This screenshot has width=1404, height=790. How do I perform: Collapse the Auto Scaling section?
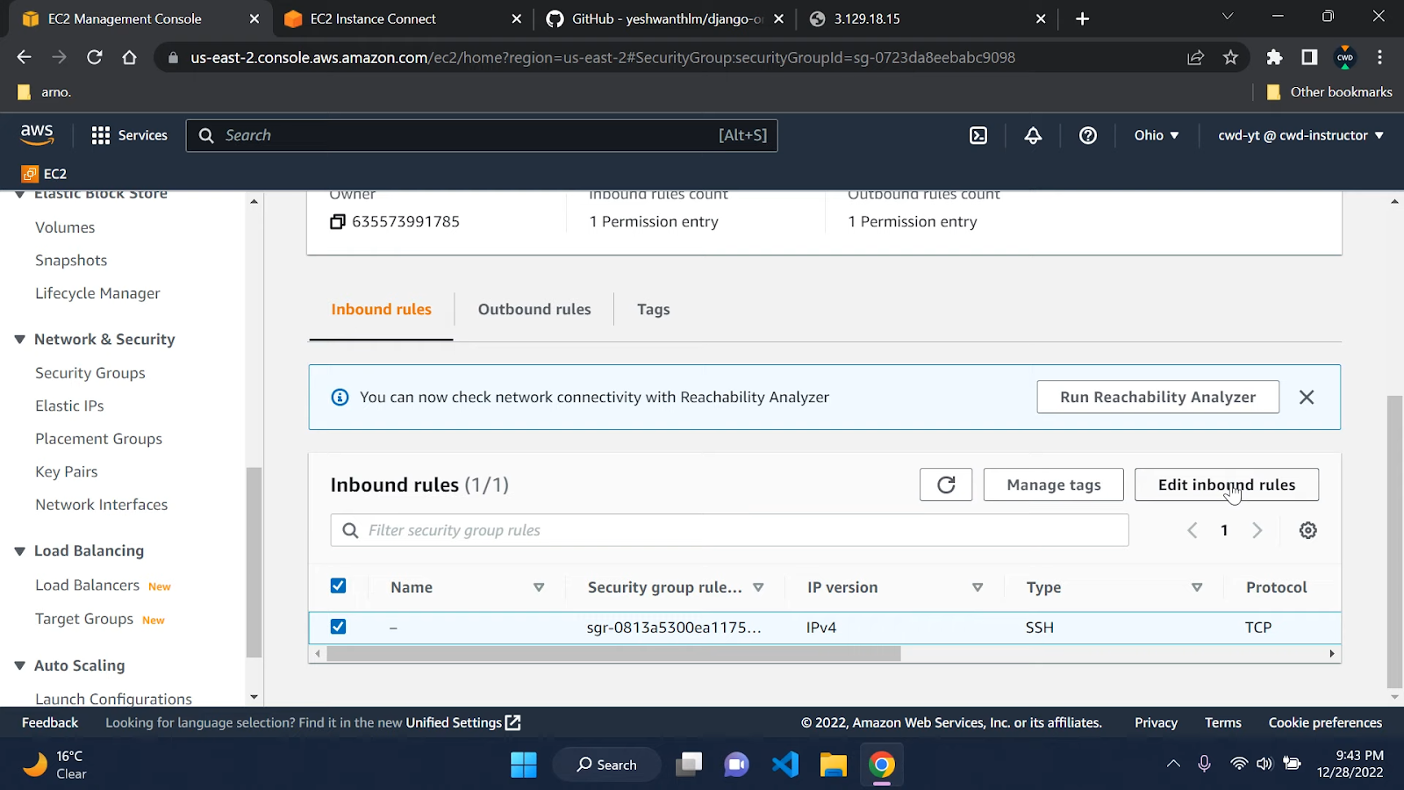[x=19, y=665]
